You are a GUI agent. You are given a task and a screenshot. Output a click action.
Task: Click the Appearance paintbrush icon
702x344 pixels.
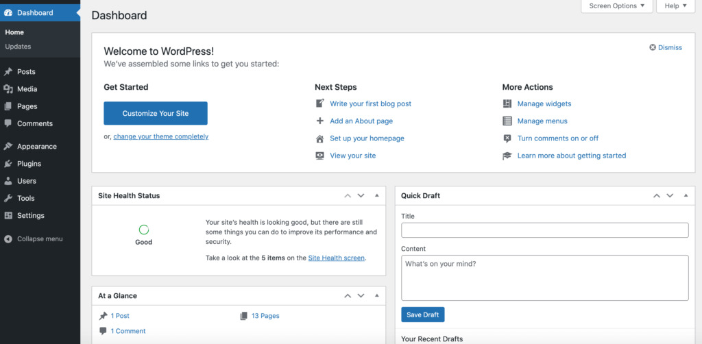pos(8,146)
